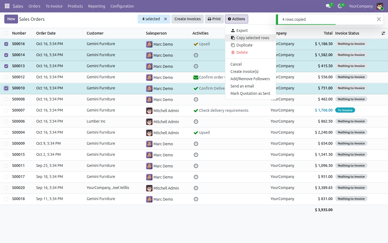Click the clock activity icon for S00013
The width and height of the screenshot is (388, 243).
click(196, 66)
